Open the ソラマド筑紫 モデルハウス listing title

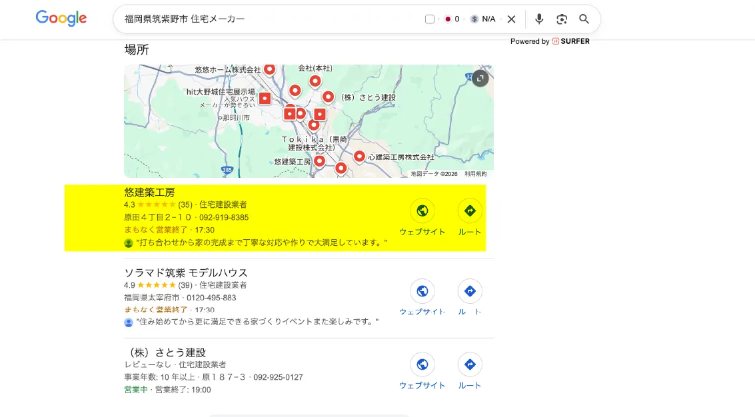coord(185,272)
